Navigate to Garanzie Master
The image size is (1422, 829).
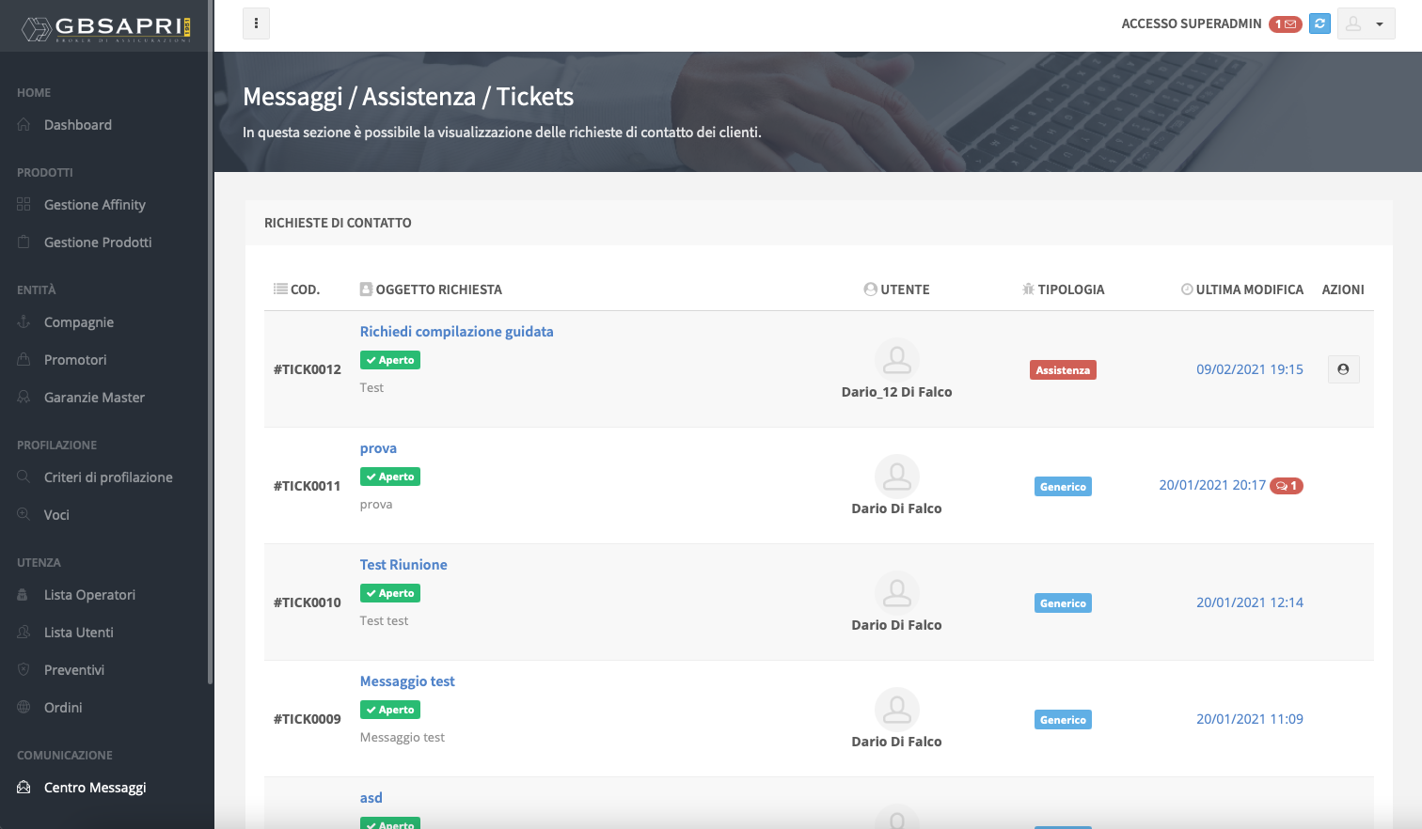(x=94, y=398)
